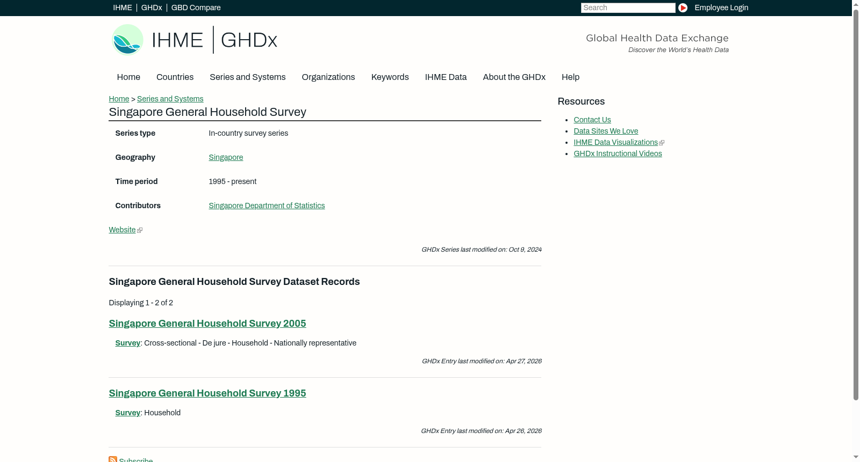
Task: Open GHDx link in top bar
Action: point(152,8)
